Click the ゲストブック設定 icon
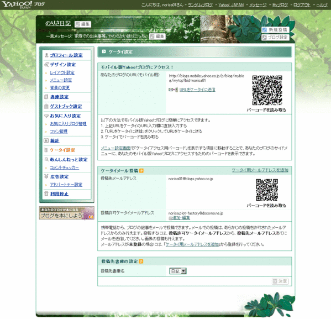This screenshot has width=331, height=319. click(46, 106)
